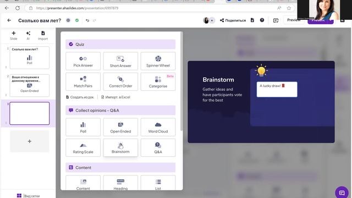The height and width of the screenshot is (198, 352).
Task: Select the Pick Answer quiz type
Action: pyautogui.click(x=83, y=61)
